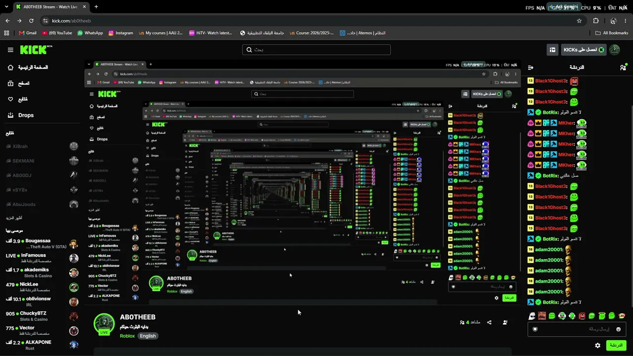The height and width of the screenshot is (356, 633).
Task: Open the browser extensions puzzle icon
Action: pyautogui.click(x=596, y=21)
